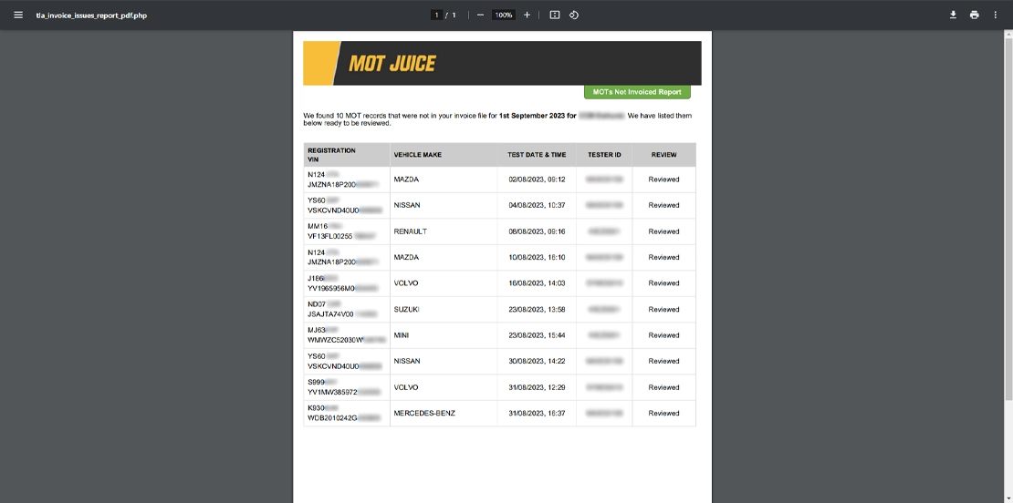Open the more actions three-dot menu
1013x503 pixels.
pyautogui.click(x=996, y=15)
